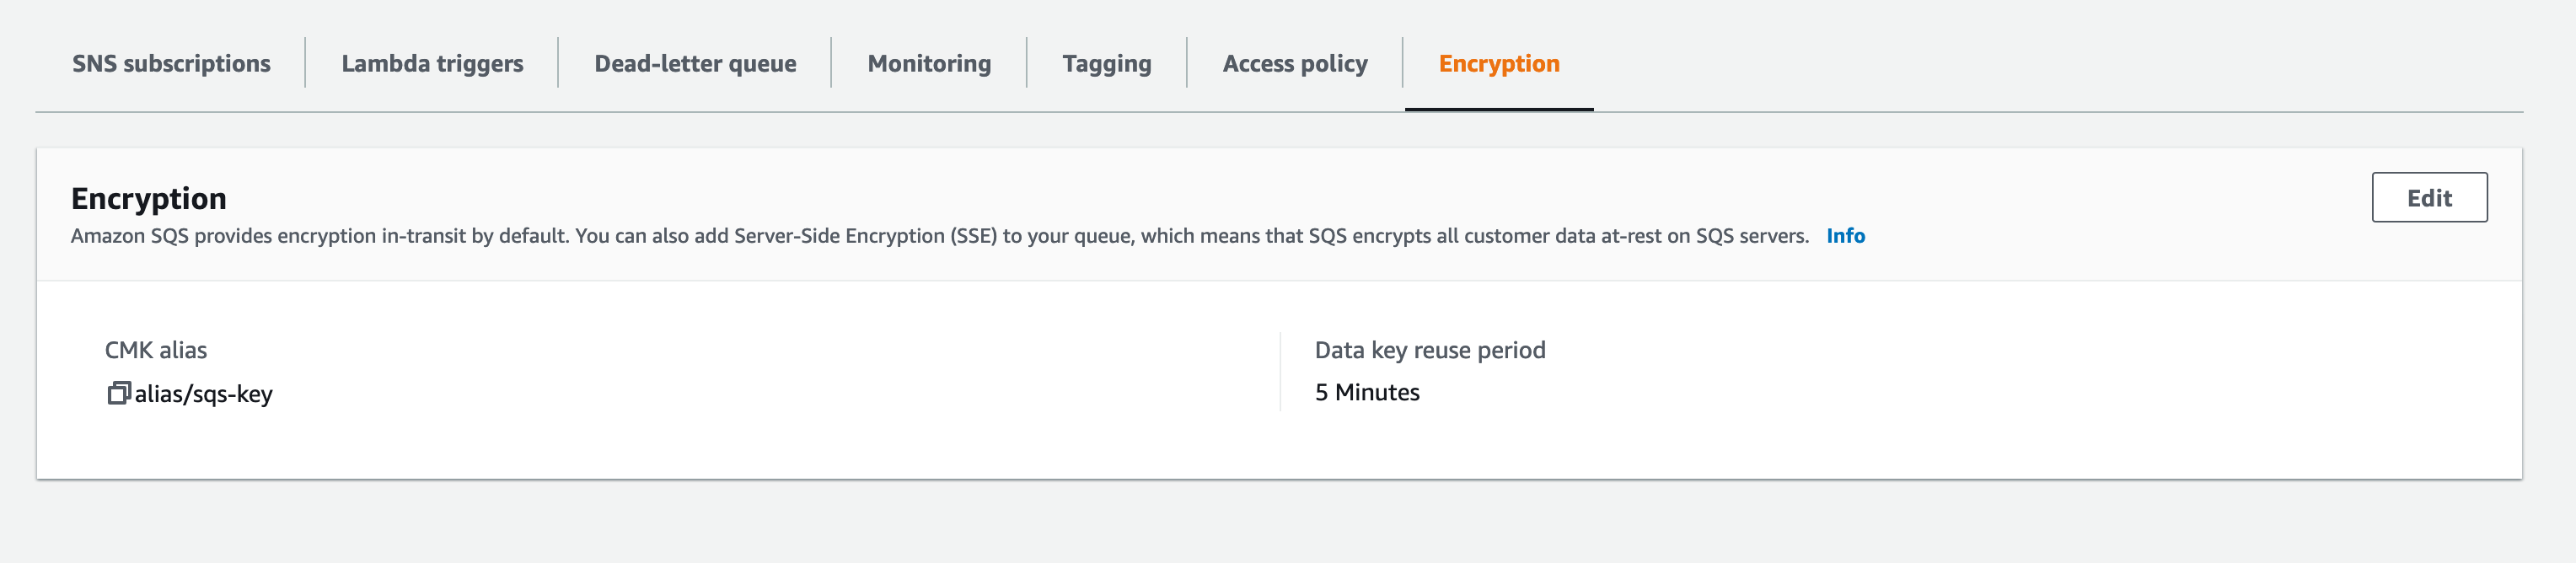Show the Monitoring tab
The height and width of the screenshot is (563, 2576).
[x=929, y=64]
